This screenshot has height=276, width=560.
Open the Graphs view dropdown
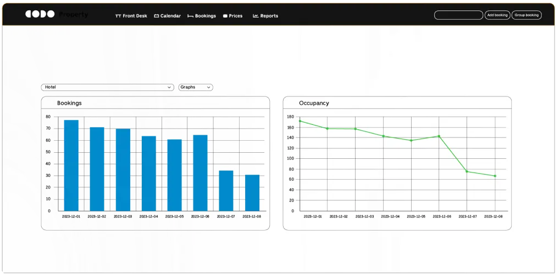tap(196, 87)
